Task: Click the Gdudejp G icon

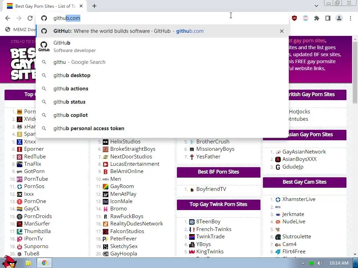Action: click(278, 167)
